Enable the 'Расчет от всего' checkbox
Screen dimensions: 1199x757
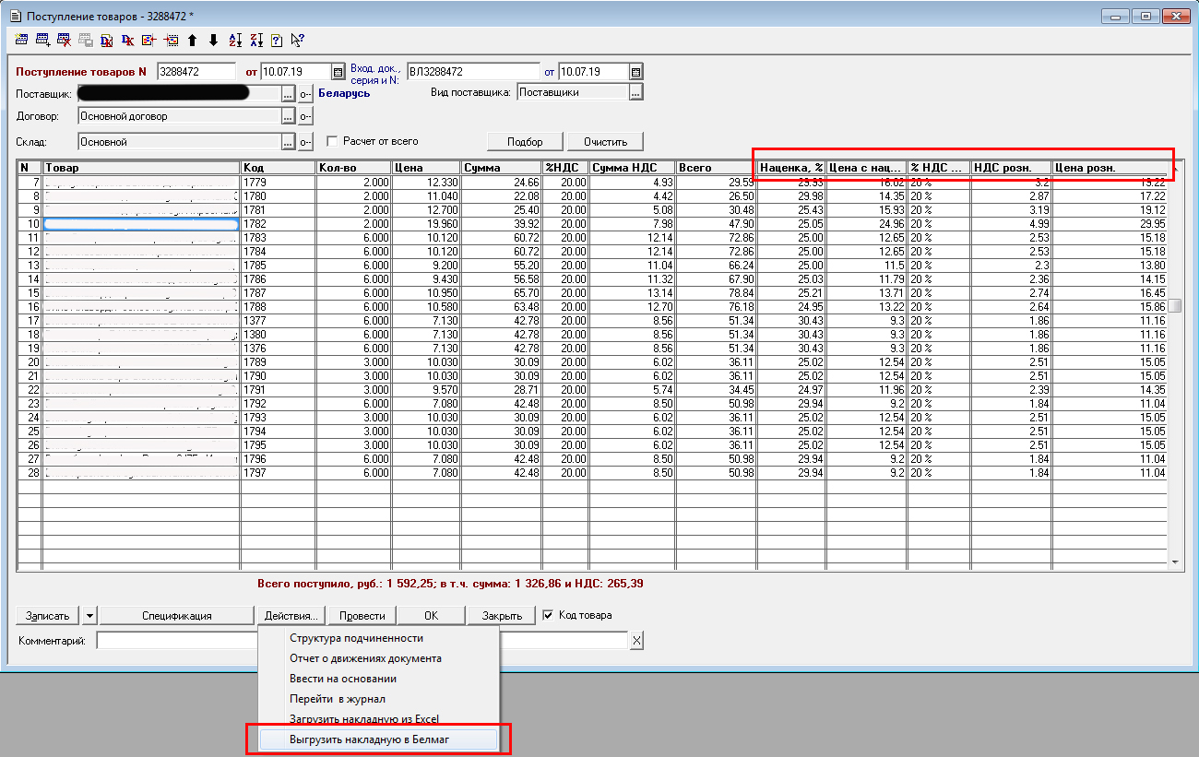click(x=333, y=142)
